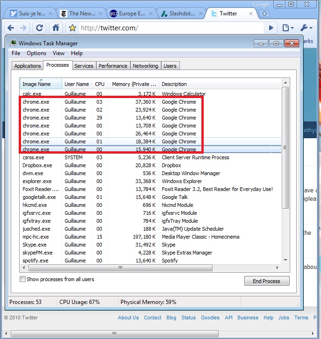
Task: Click the Task Manager title bar icon
Action: point(13,43)
